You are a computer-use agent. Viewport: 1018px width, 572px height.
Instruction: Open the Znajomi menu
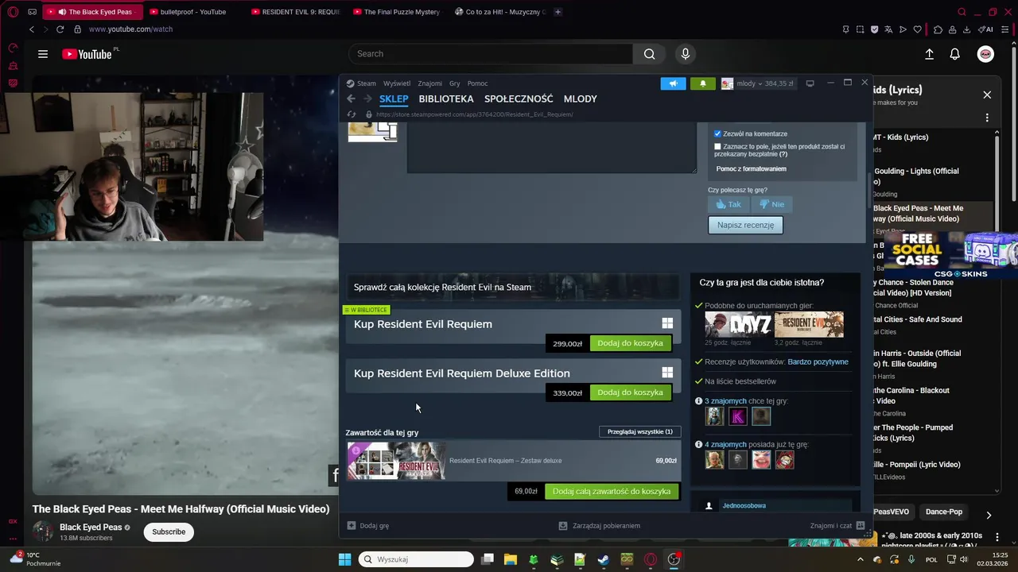tap(429, 83)
